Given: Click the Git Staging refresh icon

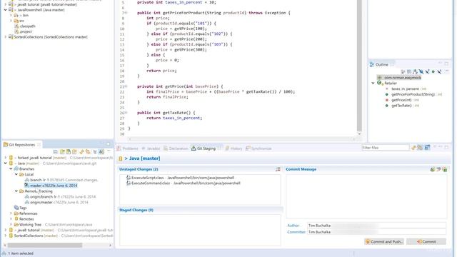Looking at the screenshot, I should pyautogui.click(x=414, y=148).
